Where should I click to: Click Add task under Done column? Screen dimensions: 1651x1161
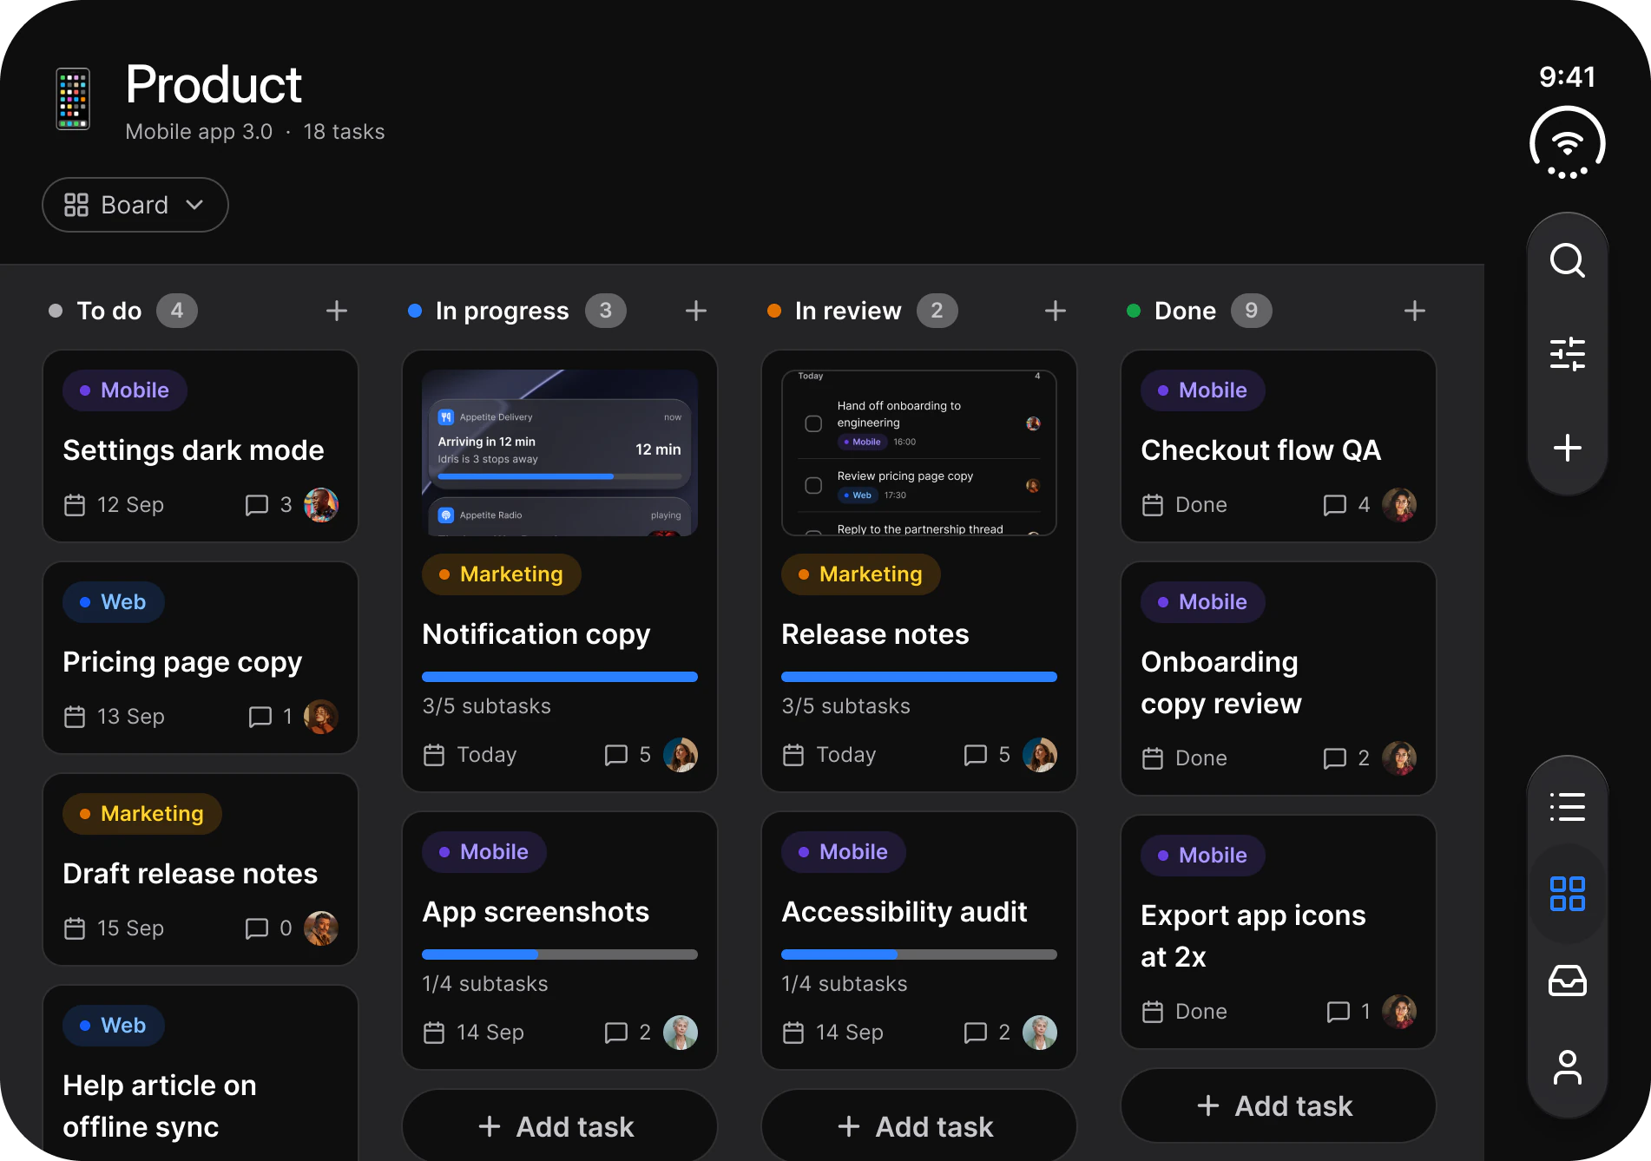1279,1105
